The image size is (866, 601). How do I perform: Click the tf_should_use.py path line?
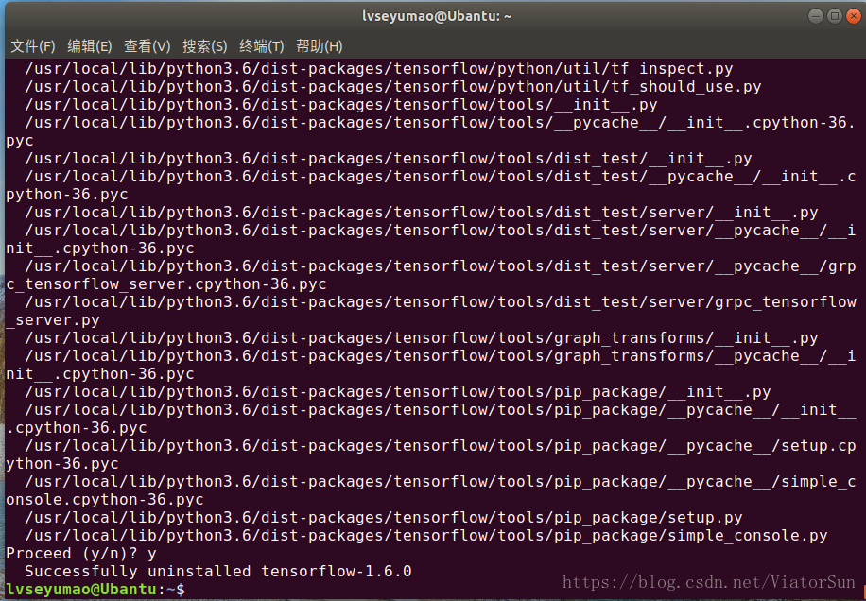(x=392, y=87)
